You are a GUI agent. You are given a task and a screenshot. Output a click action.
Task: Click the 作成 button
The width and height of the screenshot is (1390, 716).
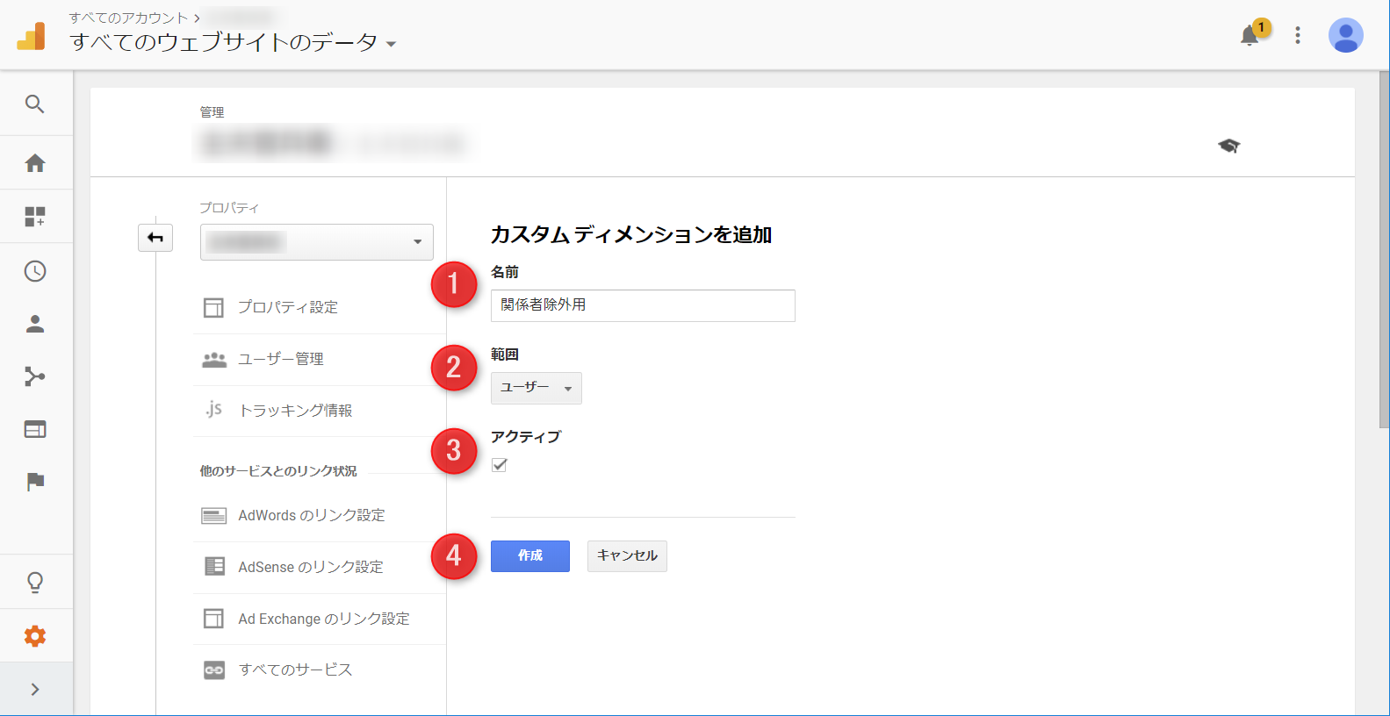tap(529, 556)
